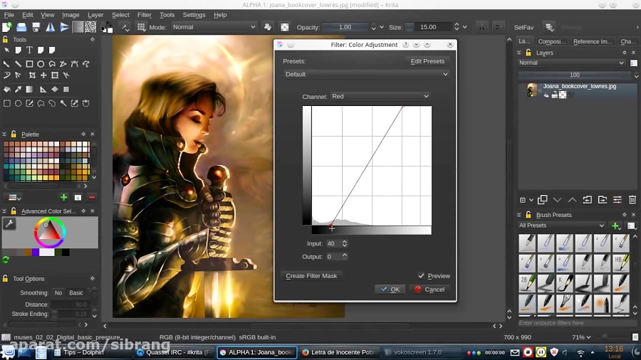Select the Gradient tool
This screenshot has height=360, width=641.
pos(29,90)
